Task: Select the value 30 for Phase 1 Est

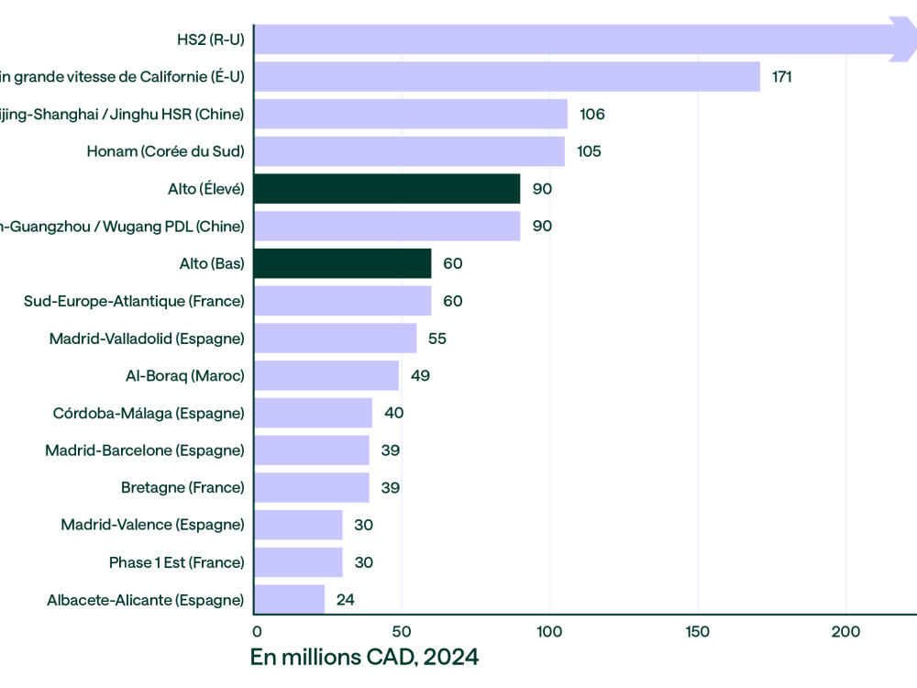Action: 364,563
